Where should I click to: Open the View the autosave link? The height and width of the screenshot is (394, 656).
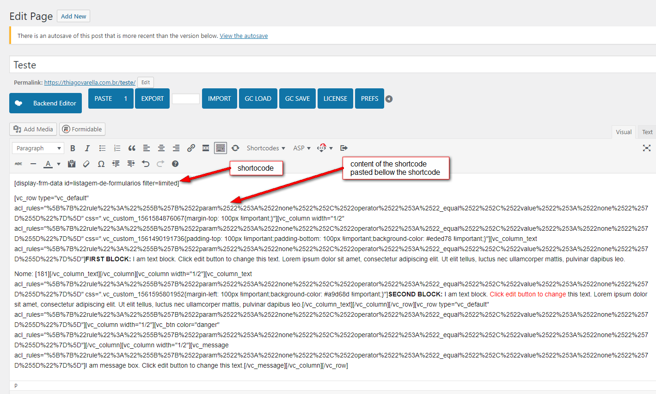click(x=244, y=36)
